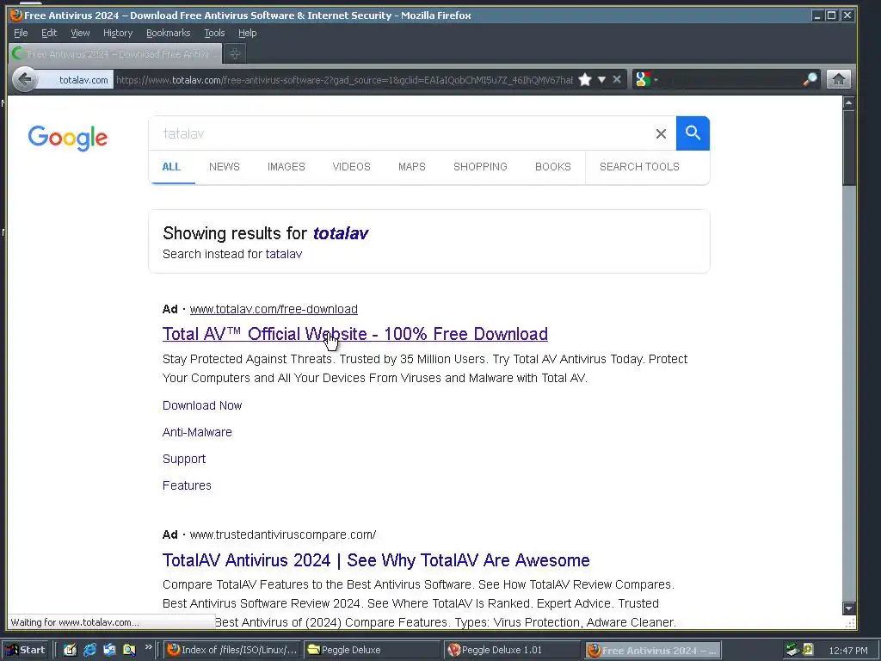Screen dimensions: 881x661
Task: Click the totalav.com site identity button
Action: [77, 80]
